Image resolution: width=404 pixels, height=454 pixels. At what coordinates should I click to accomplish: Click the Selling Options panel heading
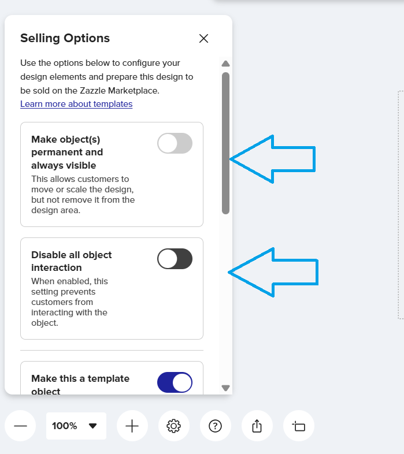[x=65, y=39]
